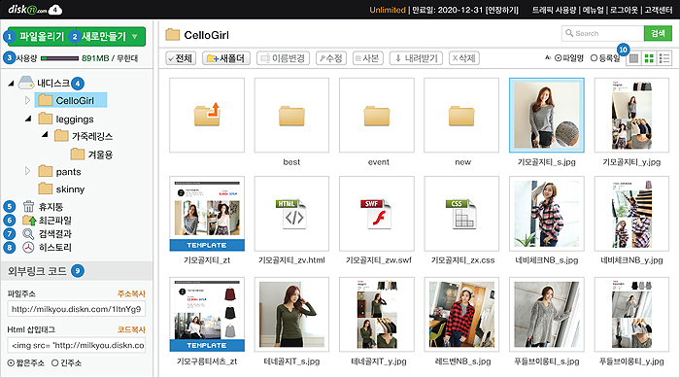The height and width of the screenshot is (378, 680).
Task: Select 기모골지티_zt template thumbnail
Action: [x=207, y=214]
